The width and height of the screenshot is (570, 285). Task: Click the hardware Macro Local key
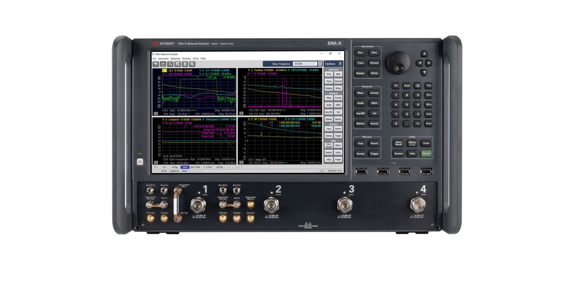pos(412,143)
